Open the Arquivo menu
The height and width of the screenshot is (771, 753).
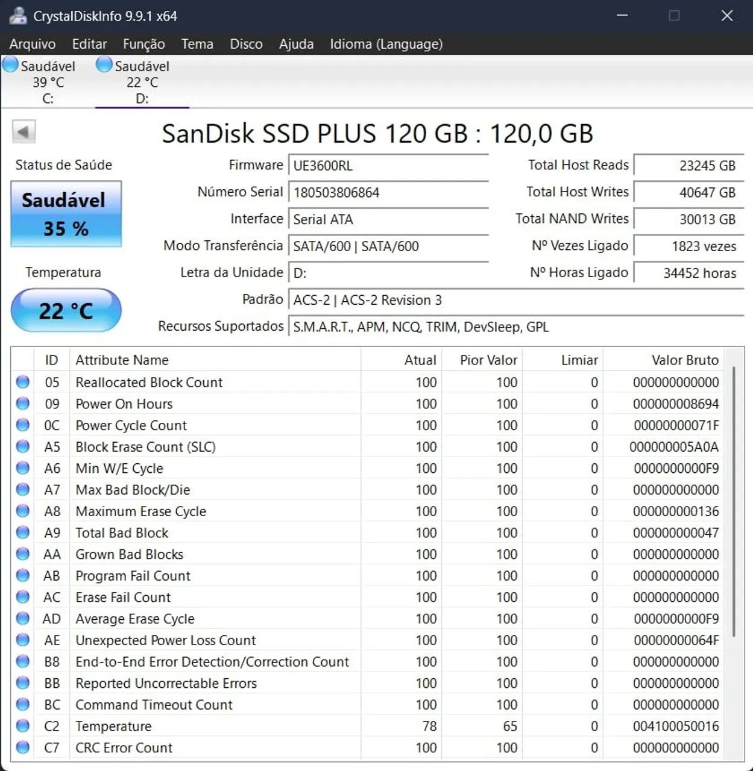coord(33,44)
